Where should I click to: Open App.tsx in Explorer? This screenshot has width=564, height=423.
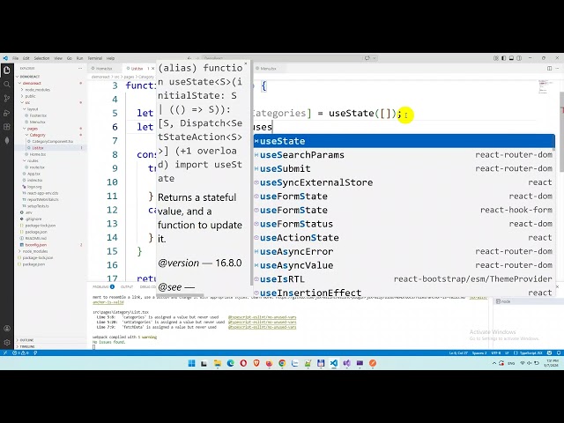click(x=33, y=174)
